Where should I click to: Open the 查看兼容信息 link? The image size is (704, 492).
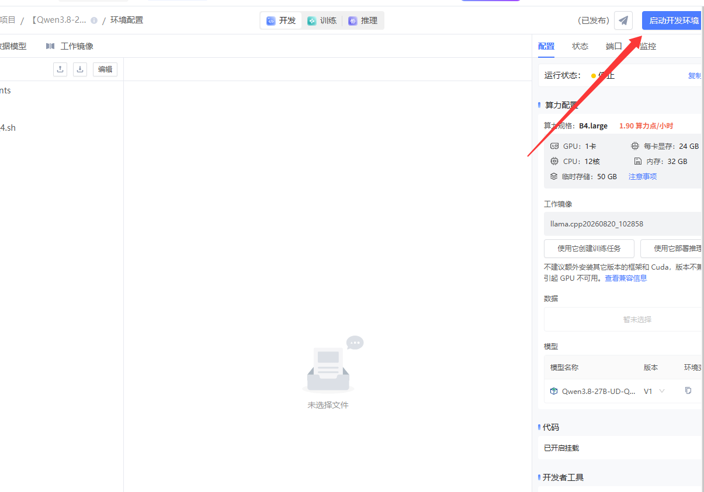tap(626, 278)
